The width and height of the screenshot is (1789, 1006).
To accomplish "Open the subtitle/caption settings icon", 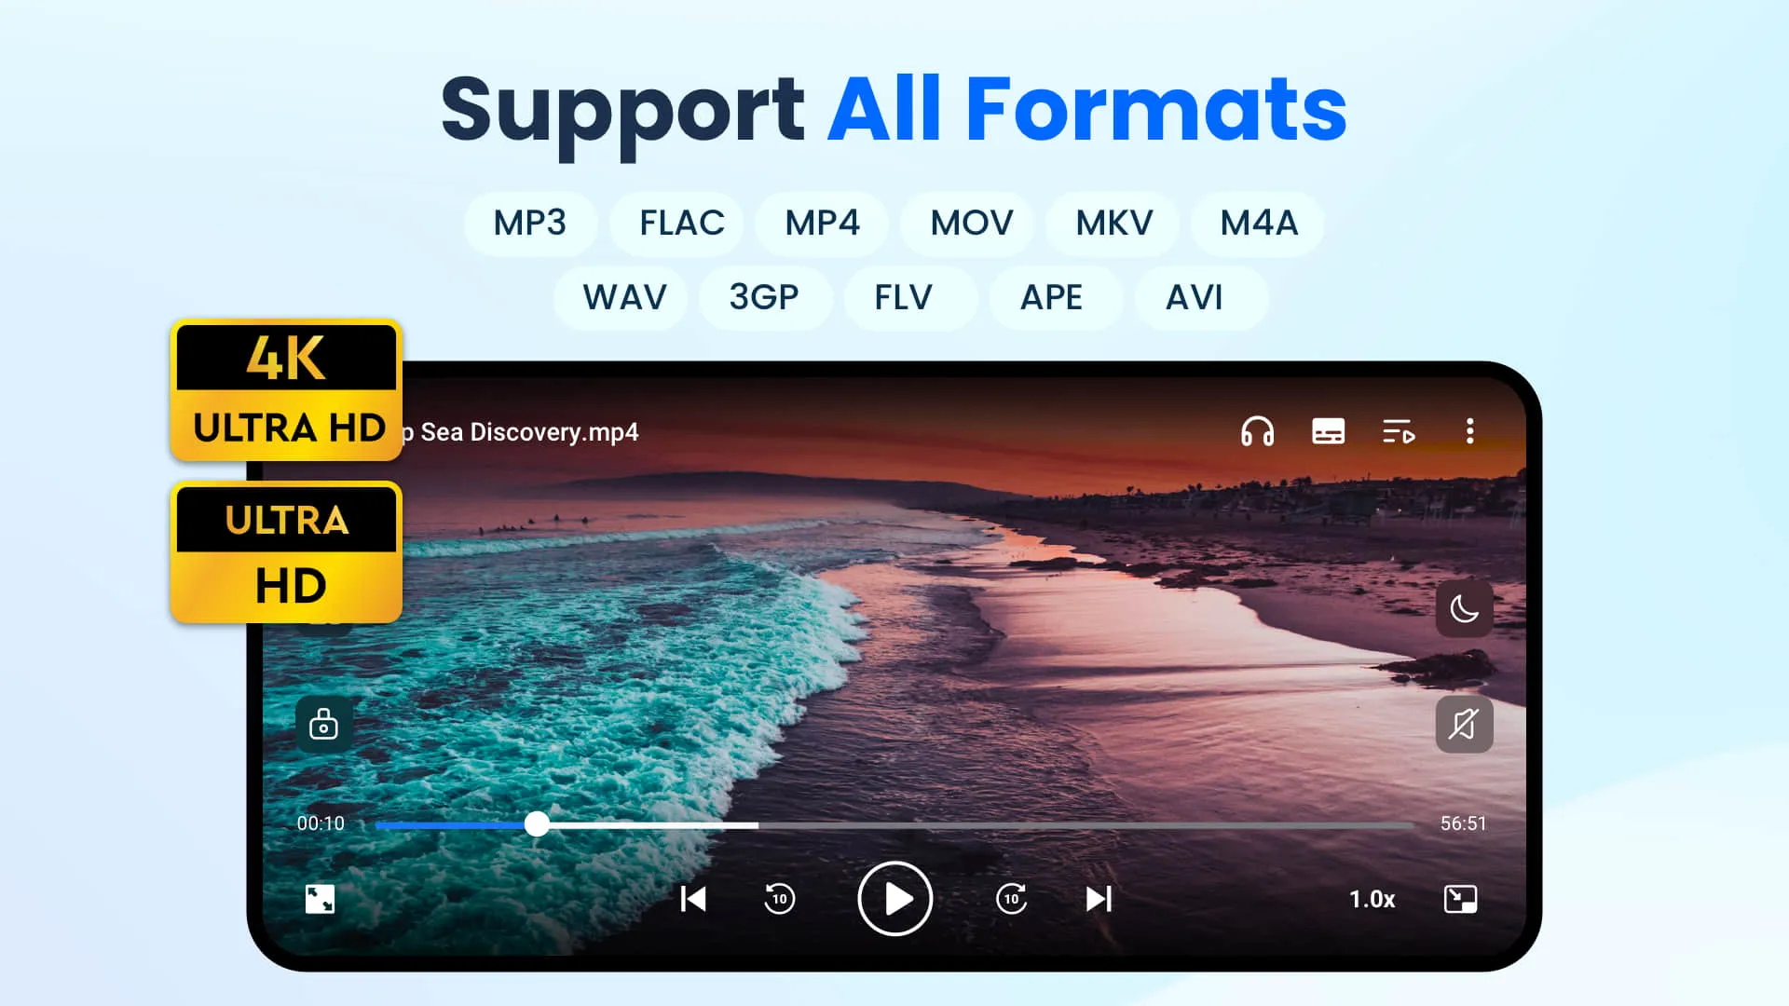I will click(x=1327, y=431).
